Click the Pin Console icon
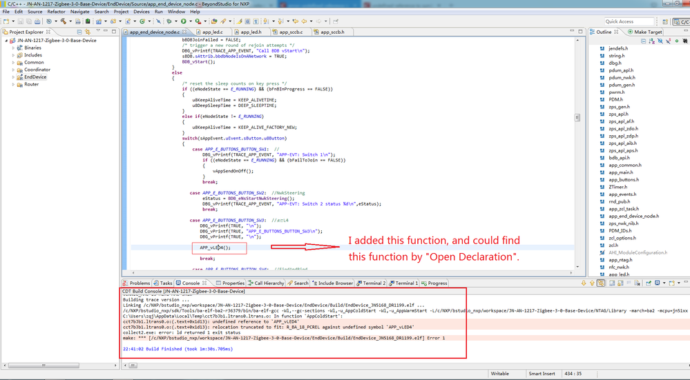This screenshot has width=690, height=380. coord(649,283)
